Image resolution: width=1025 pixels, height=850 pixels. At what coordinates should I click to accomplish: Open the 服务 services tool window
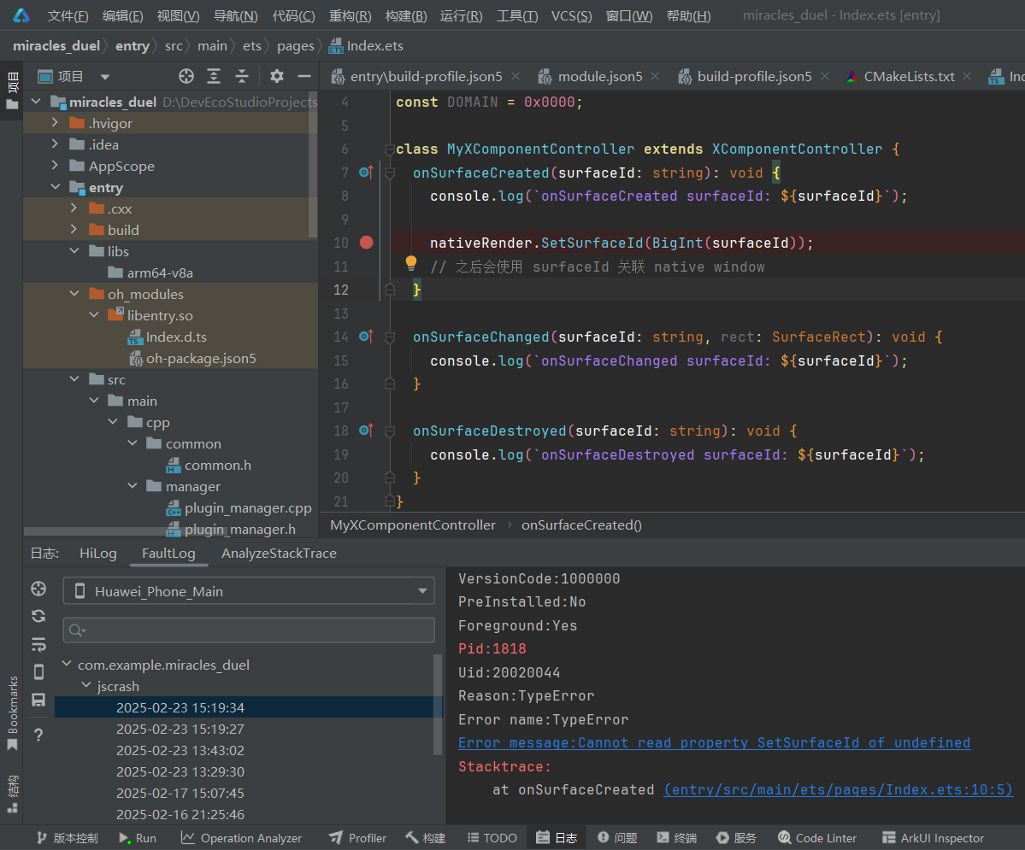coord(736,838)
